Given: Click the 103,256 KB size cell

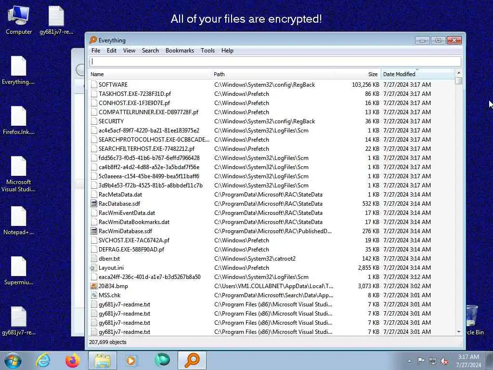Looking at the screenshot, I should point(366,85).
